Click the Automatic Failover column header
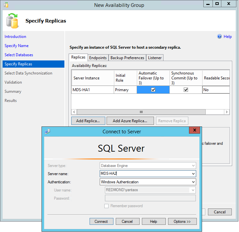Screen dimensions: 239x232 [x=153, y=78]
